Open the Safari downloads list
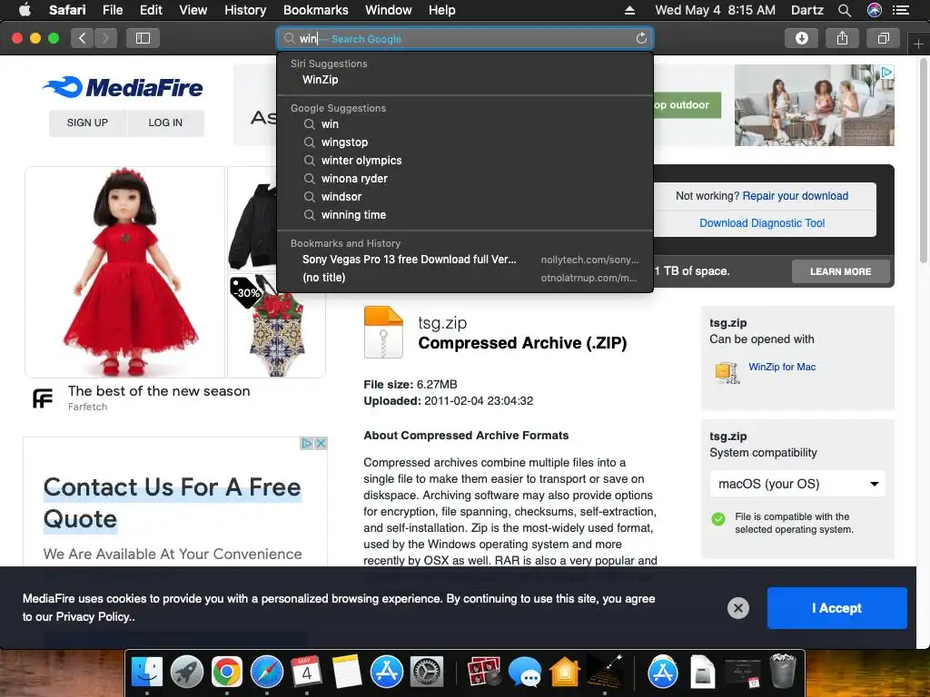The width and height of the screenshot is (930, 697). (x=802, y=38)
